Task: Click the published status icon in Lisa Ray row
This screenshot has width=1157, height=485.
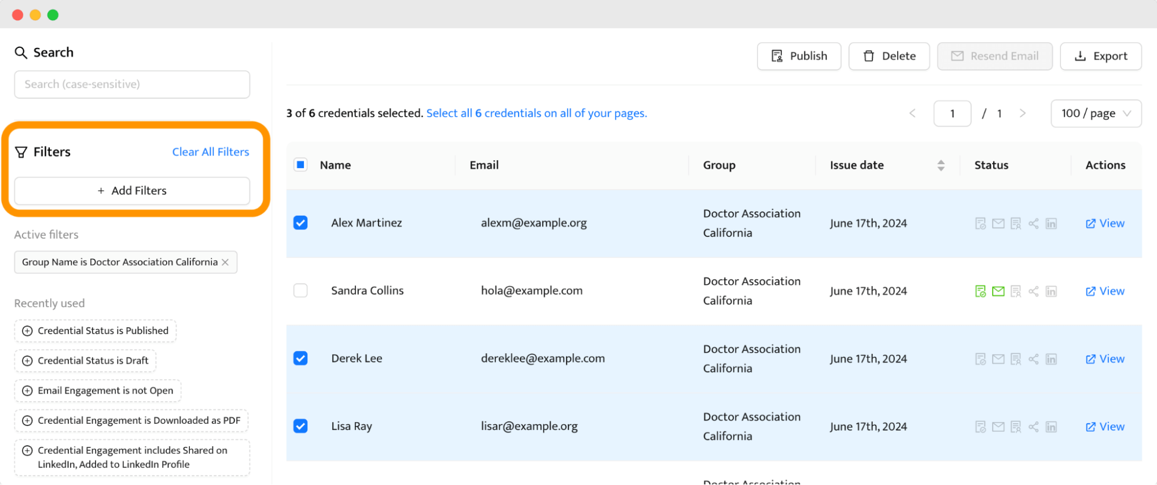Action: point(980,427)
